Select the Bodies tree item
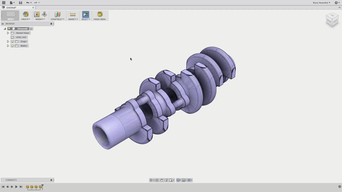The image size is (342, 192). 24,46
